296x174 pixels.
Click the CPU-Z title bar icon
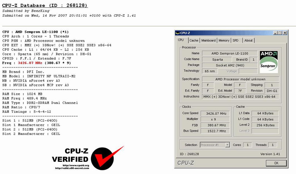(178, 33)
